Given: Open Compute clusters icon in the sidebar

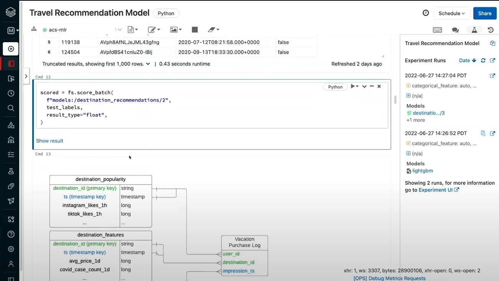Looking at the screenshot, I should click(11, 140).
